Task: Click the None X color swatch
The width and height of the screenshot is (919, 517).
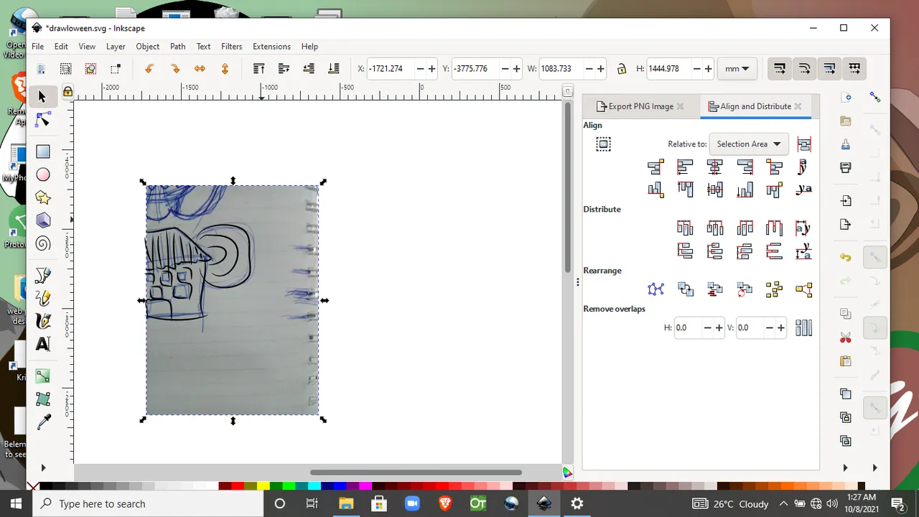Action: [x=33, y=487]
